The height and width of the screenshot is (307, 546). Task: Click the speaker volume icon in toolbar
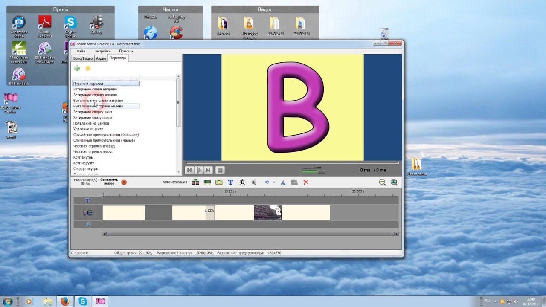coord(254,182)
